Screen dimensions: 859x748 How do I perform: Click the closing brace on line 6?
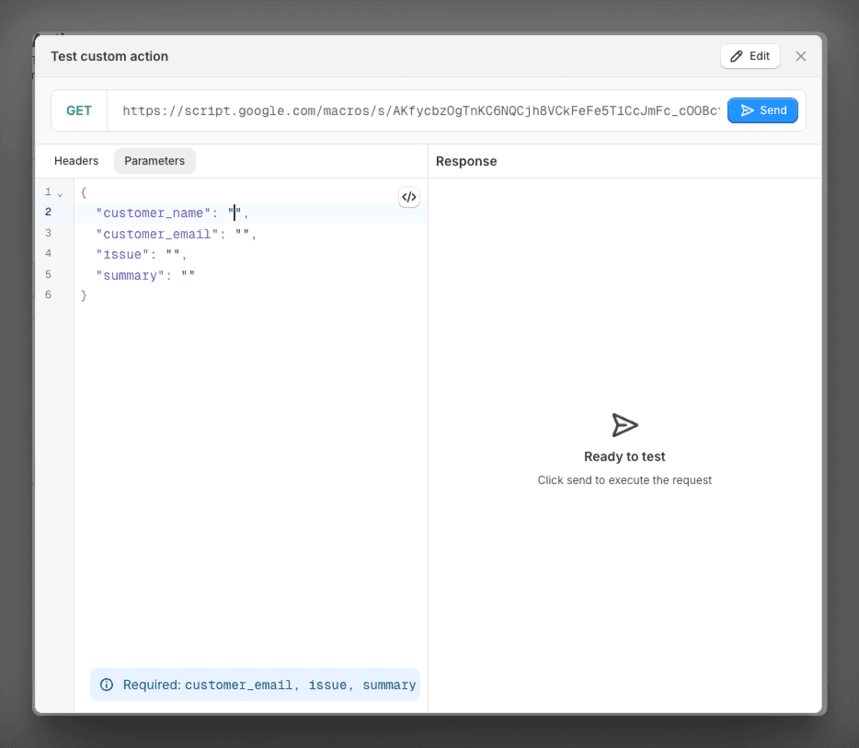point(84,295)
